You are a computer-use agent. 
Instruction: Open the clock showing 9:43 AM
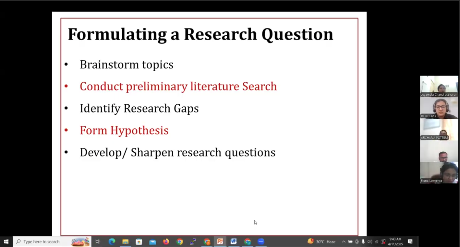(395, 241)
